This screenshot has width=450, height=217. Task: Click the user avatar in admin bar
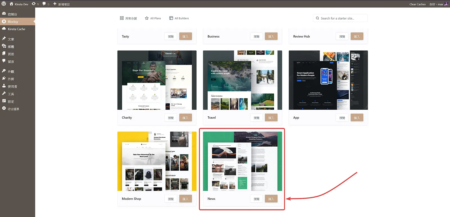[446, 4]
